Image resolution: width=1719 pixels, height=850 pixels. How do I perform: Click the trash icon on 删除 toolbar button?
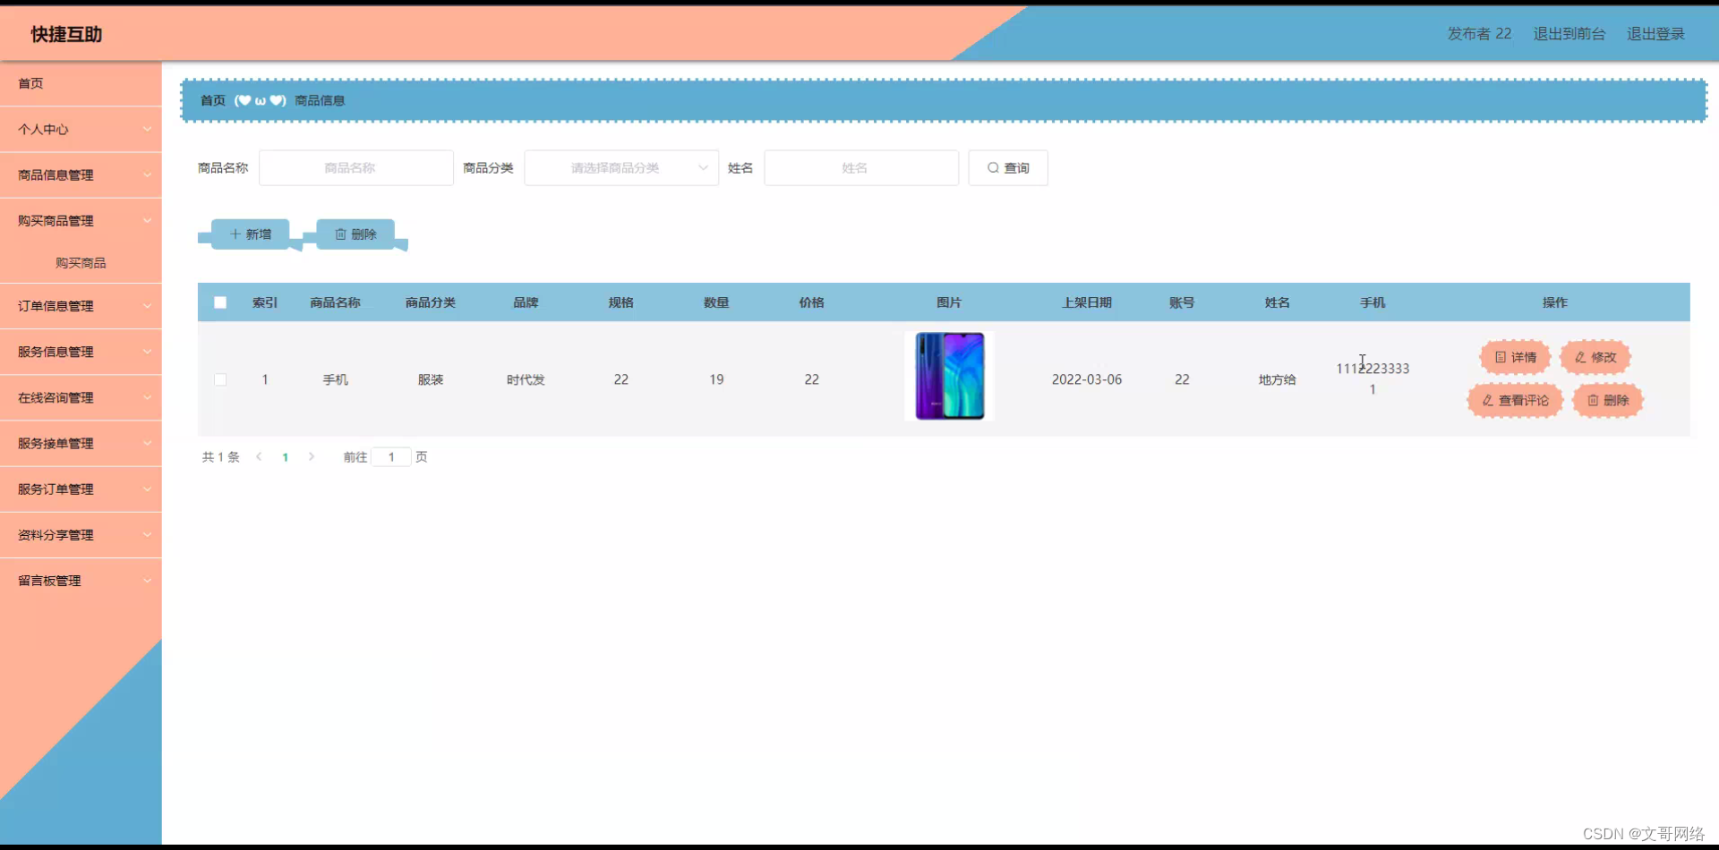[339, 234]
